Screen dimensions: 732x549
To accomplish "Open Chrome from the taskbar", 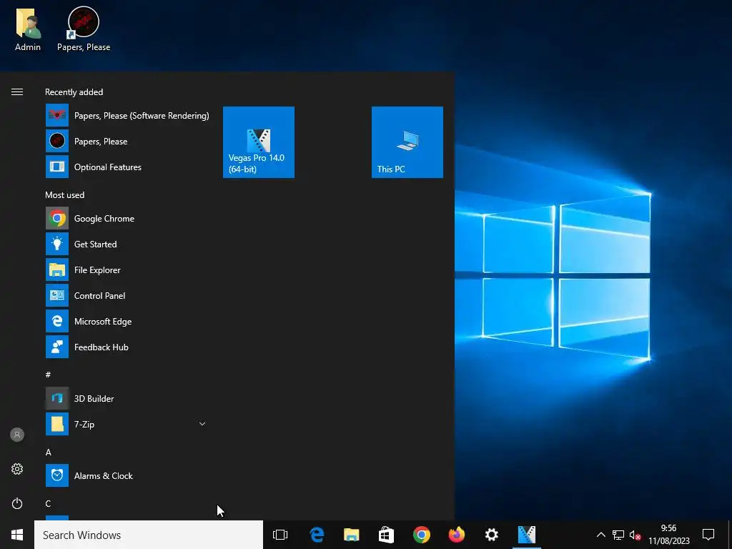I will click(x=421, y=535).
